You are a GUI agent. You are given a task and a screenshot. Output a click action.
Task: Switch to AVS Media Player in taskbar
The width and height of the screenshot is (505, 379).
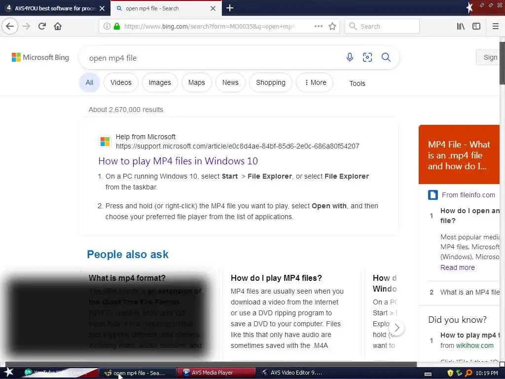coord(216,373)
